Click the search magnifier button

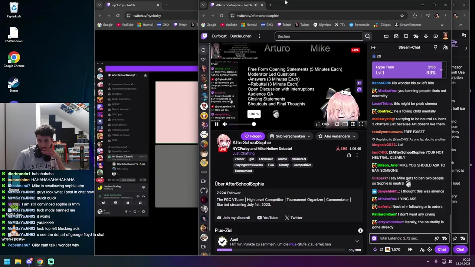click(367, 36)
